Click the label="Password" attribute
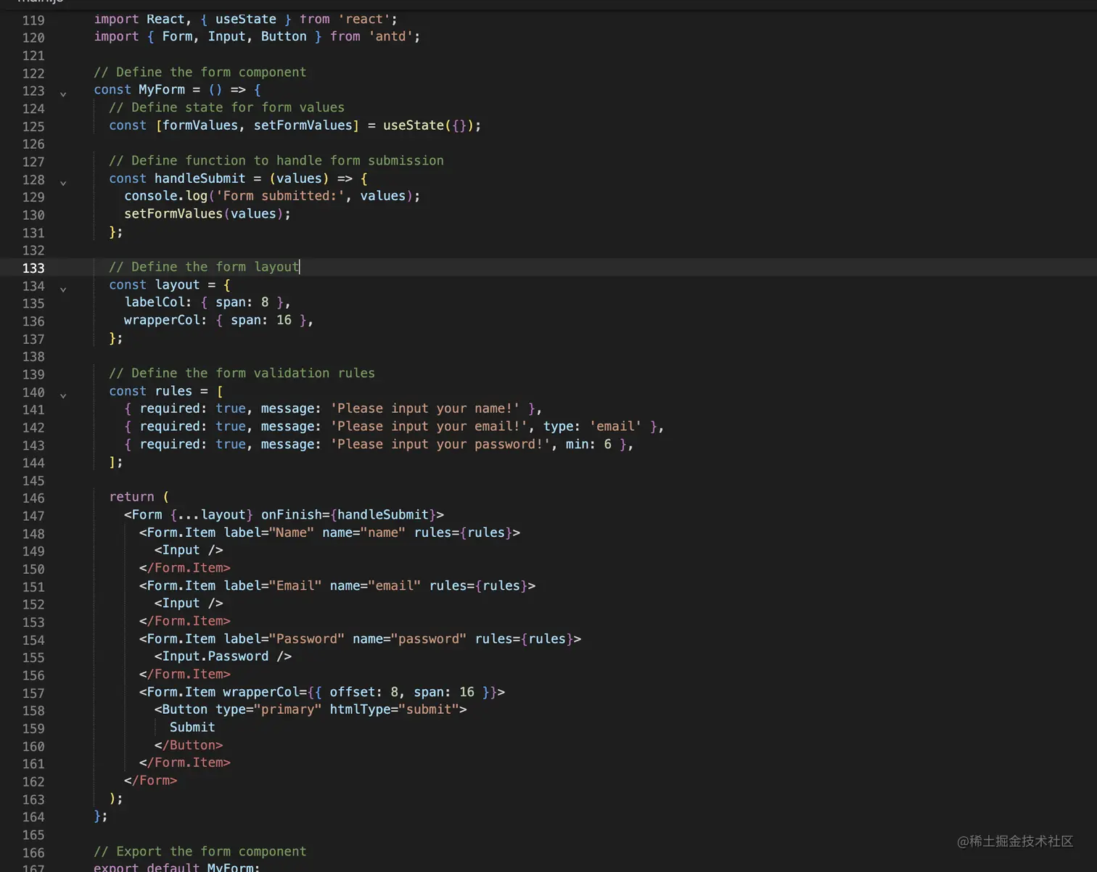Viewport: 1097px width, 872px height. [284, 638]
